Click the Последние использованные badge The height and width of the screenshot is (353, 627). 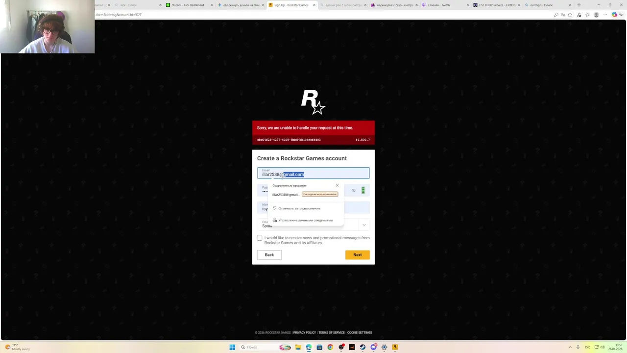(320, 195)
